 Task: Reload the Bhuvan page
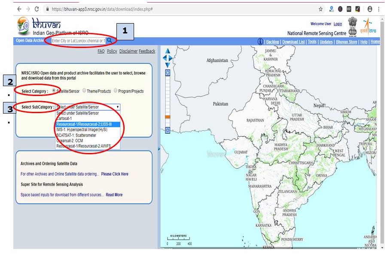(37, 9)
